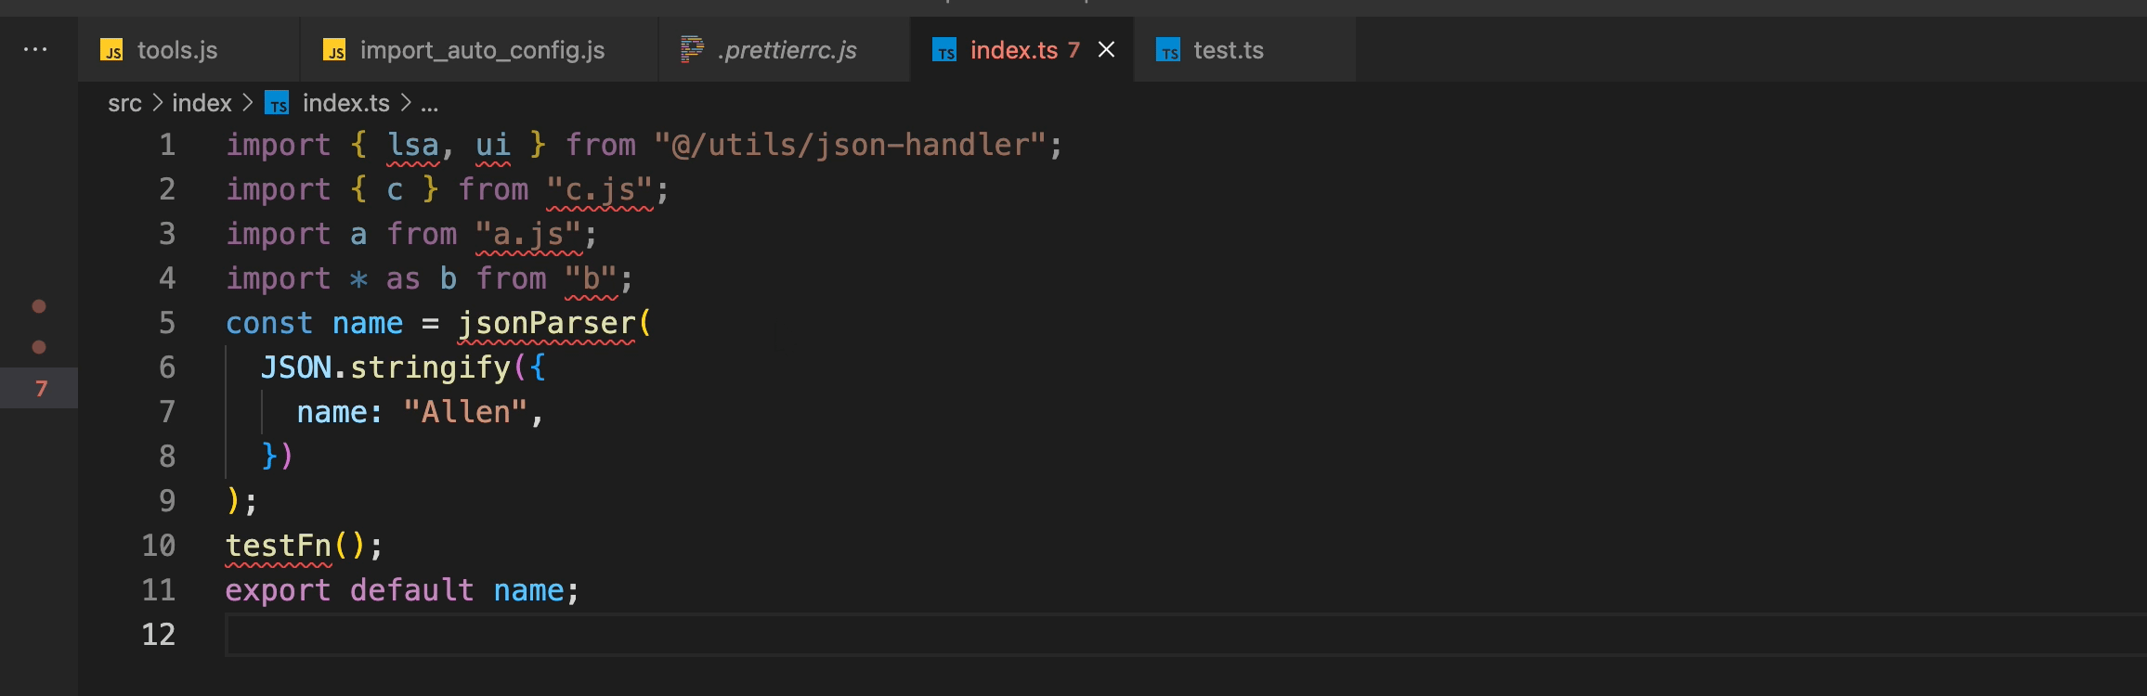This screenshot has width=2147, height=696.
Task: Click the JS icon on import_auto_config.js tab
Action: [x=334, y=50]
